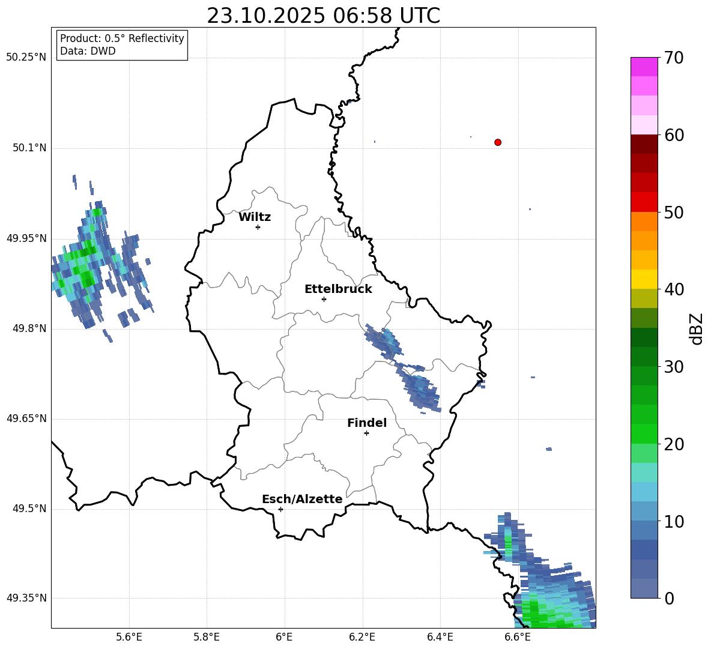Viewport: 711px width, 649px height.
Task: Click the Ettelbruck station cross marker
Action: click(x=324, y=299)
